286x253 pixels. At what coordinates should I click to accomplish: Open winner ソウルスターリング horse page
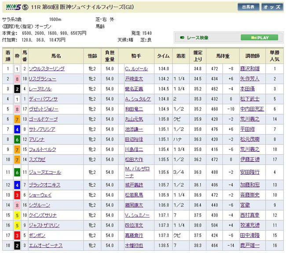[47, 69]
